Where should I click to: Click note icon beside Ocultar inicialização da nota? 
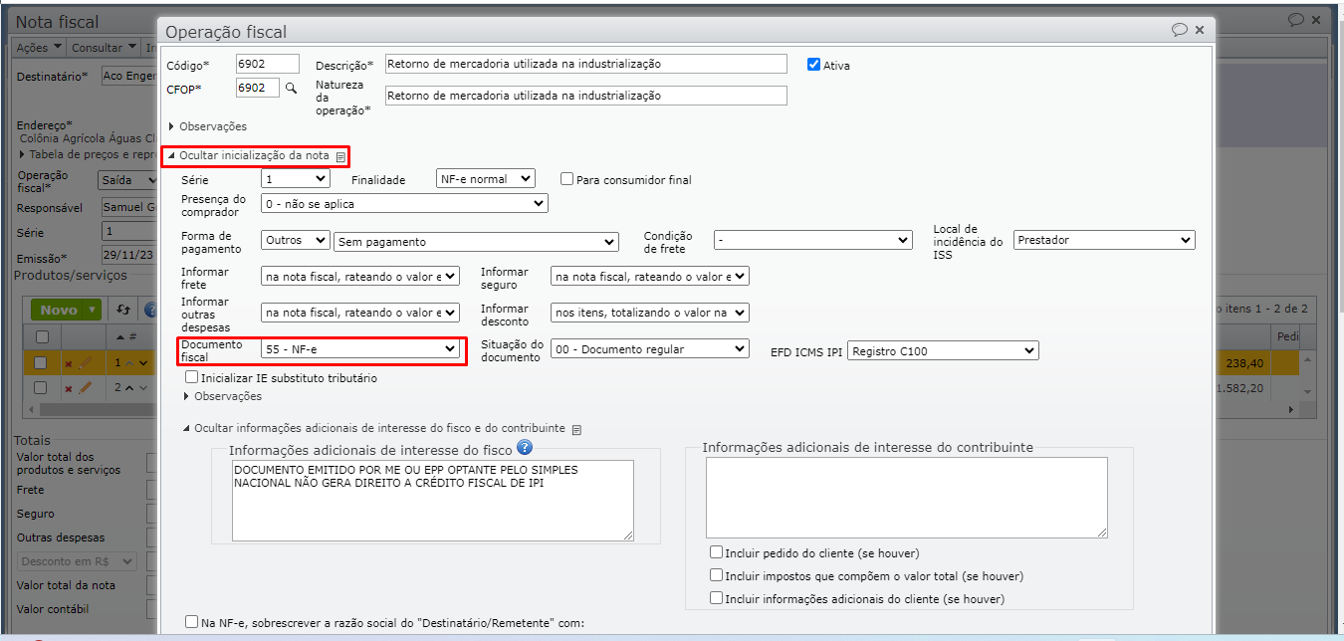point(340,157)
